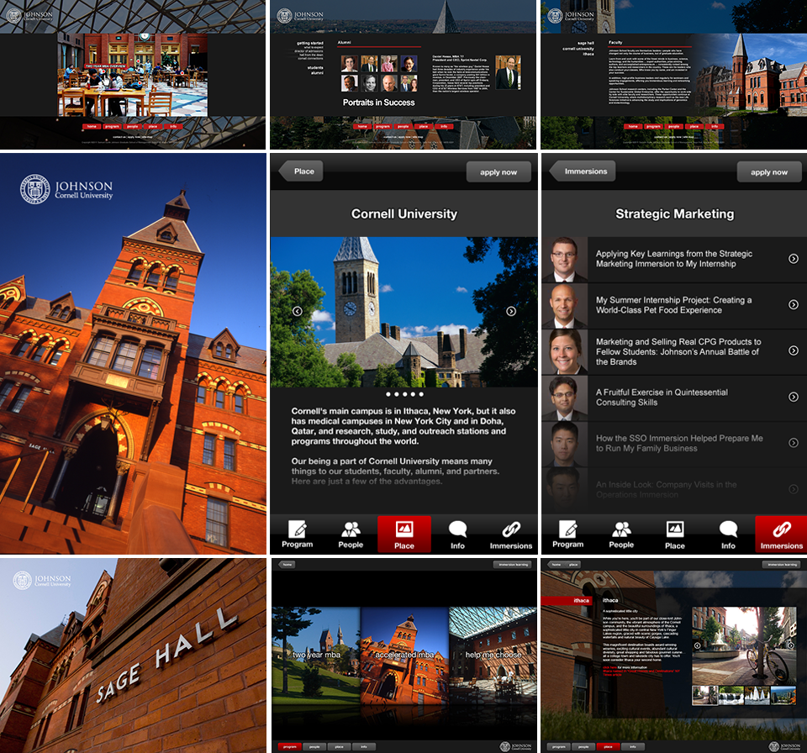Open 'cornell university' in the Faculty side menu

[578, 49]
